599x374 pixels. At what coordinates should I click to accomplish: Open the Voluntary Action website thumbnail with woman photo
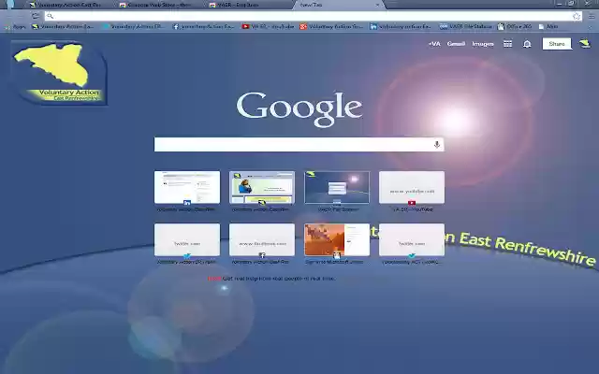[x=262, y=187]
